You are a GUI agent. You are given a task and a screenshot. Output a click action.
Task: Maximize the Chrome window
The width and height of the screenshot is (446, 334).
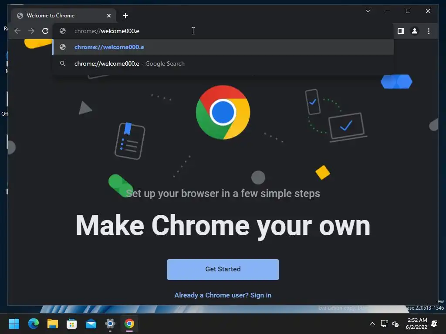coord(408,11)
